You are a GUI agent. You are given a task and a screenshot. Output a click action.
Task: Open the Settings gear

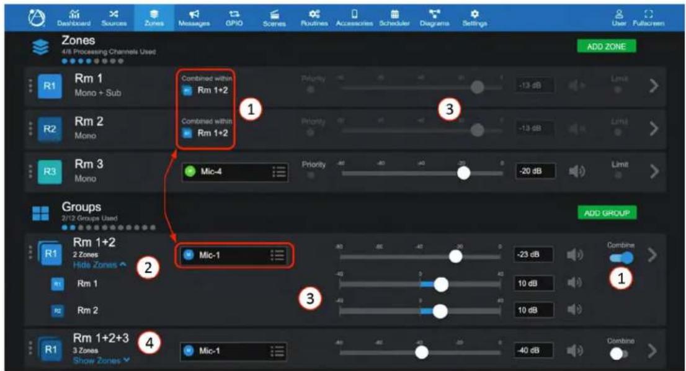coord(474,19)
